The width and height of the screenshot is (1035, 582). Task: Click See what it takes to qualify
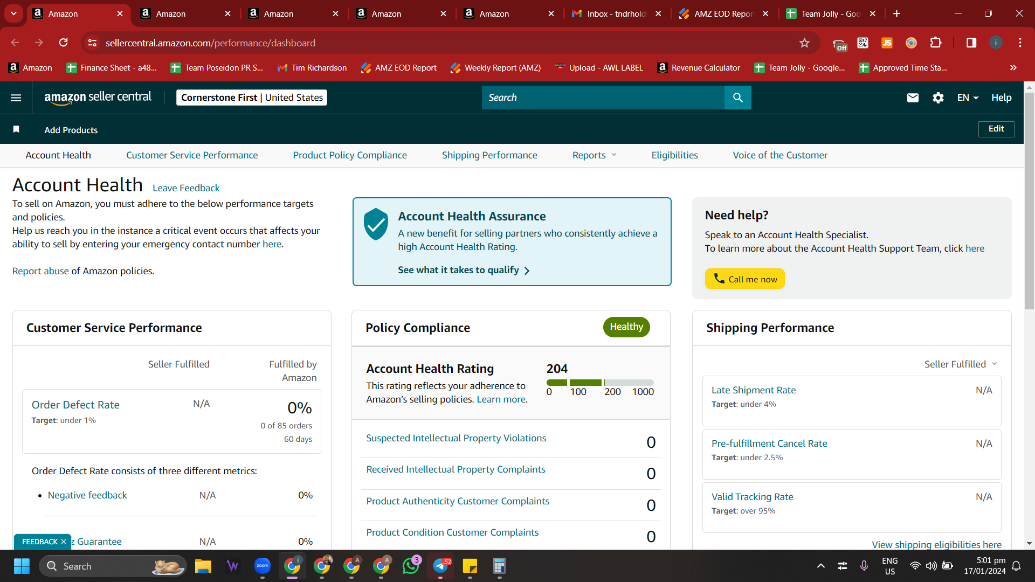[x=464, y=270]
